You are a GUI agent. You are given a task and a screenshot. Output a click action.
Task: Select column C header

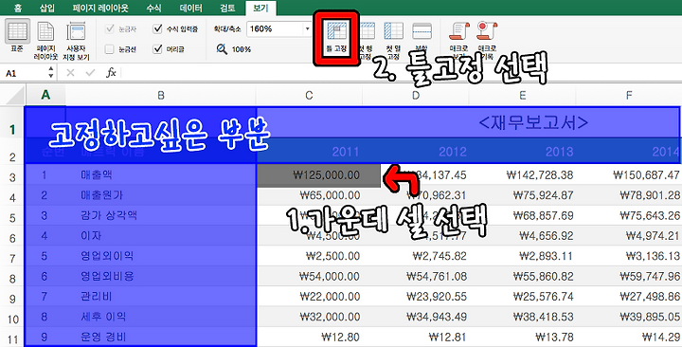click(309, 96)
